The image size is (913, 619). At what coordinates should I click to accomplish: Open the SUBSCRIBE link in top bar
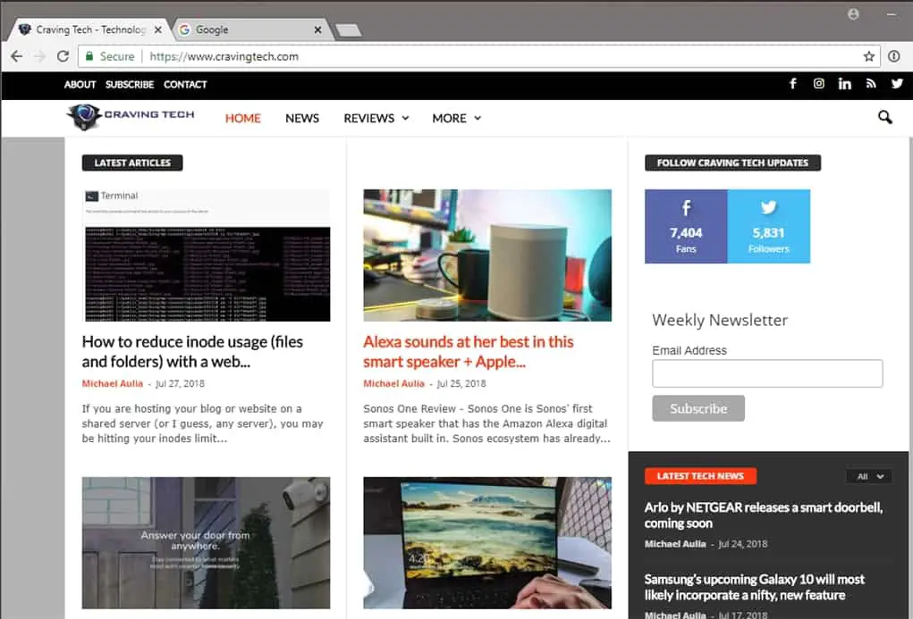click(x=130, y=84)
